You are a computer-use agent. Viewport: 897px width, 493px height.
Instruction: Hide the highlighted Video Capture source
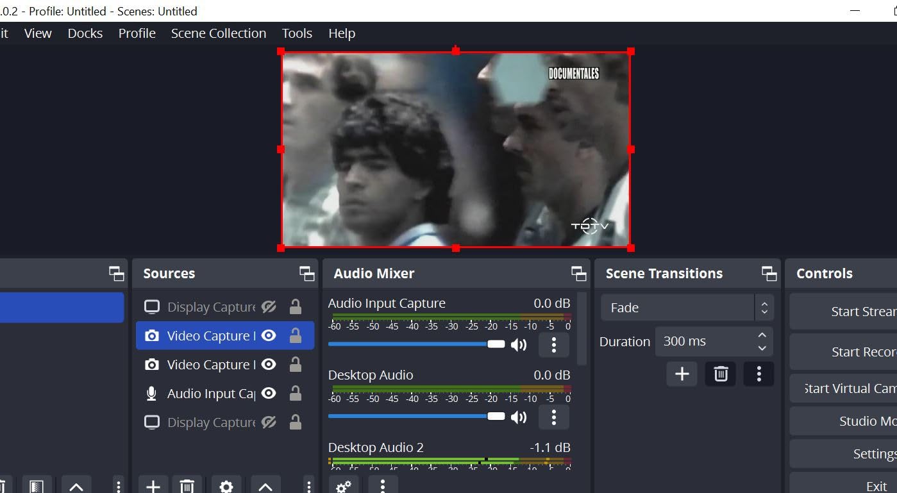(269, 336)
